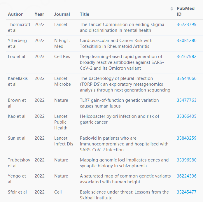Select the Paxlovid immunocompromised patients title cell
Screen dimensions: 203x202
[x=124, y=144]
